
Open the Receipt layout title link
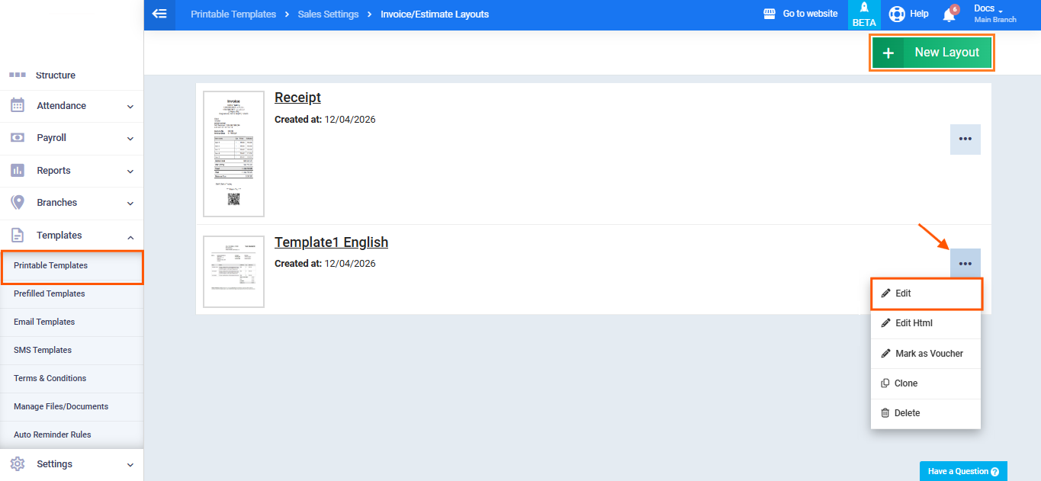coord(297,98)
